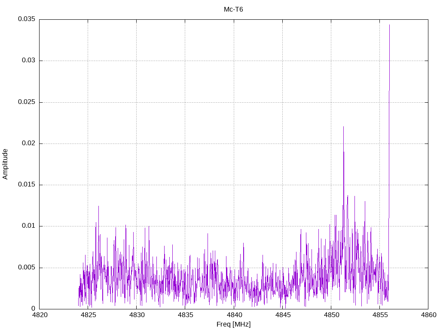Screen dimensions: 440x330
Task: Click y-axis tick label 0
Action: [34, 309]
